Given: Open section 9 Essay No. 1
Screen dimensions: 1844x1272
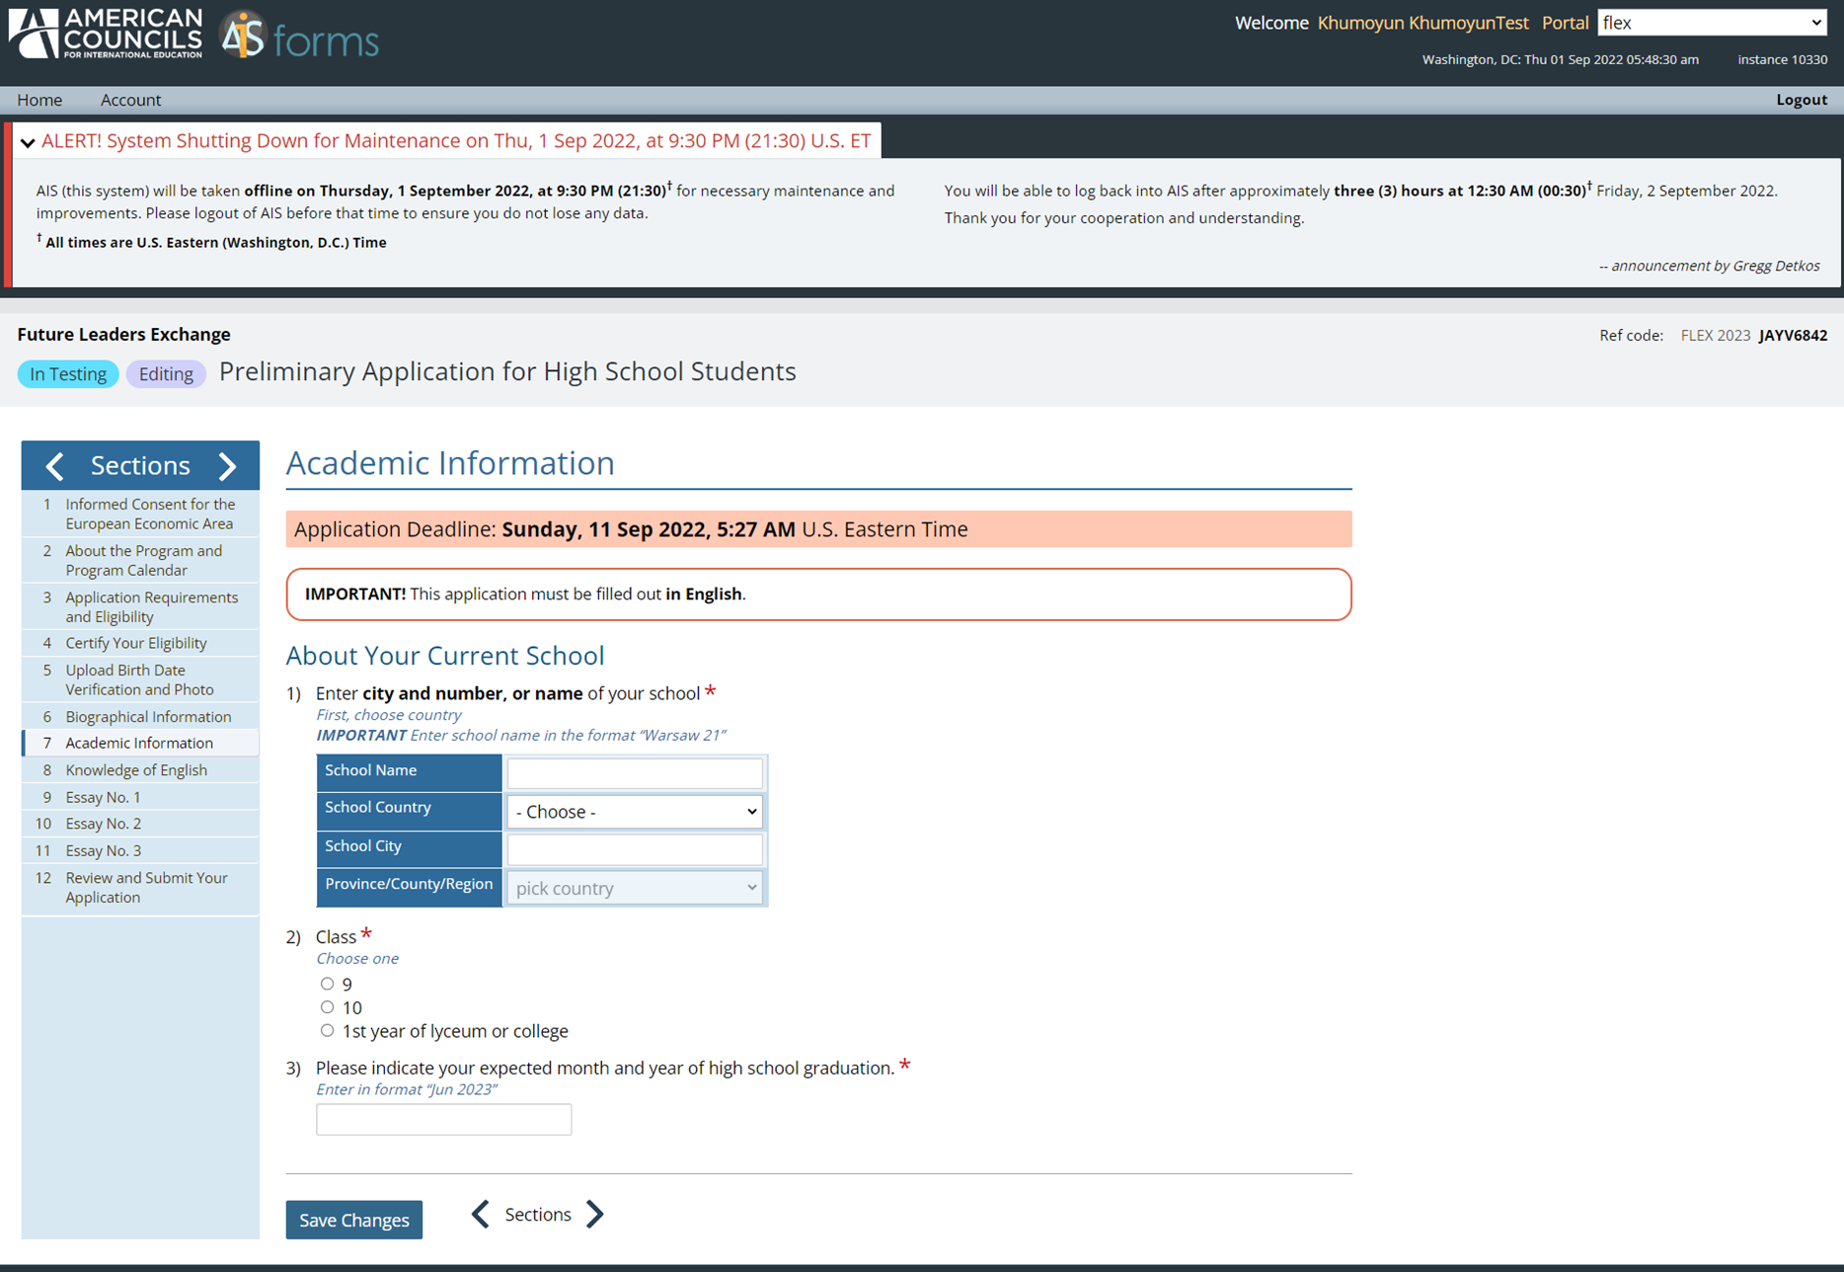Looking at the screenshot, I should (140, 797).
